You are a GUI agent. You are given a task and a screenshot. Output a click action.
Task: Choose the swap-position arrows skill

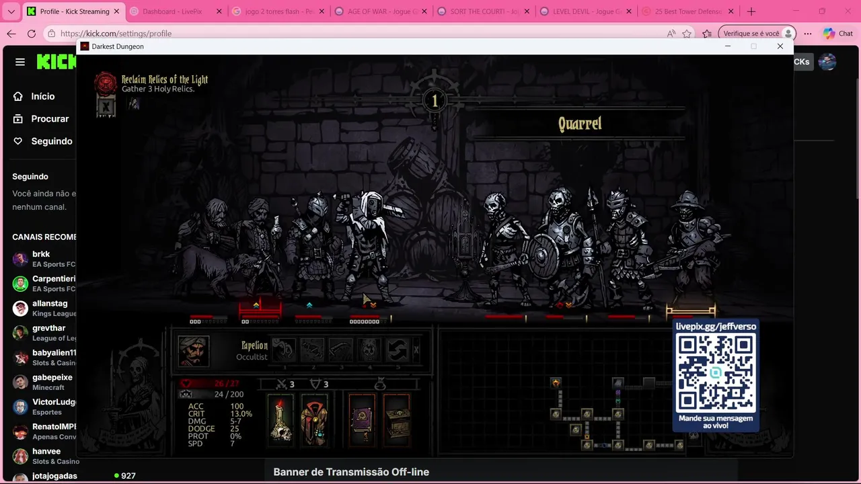(x=398, y=350)
